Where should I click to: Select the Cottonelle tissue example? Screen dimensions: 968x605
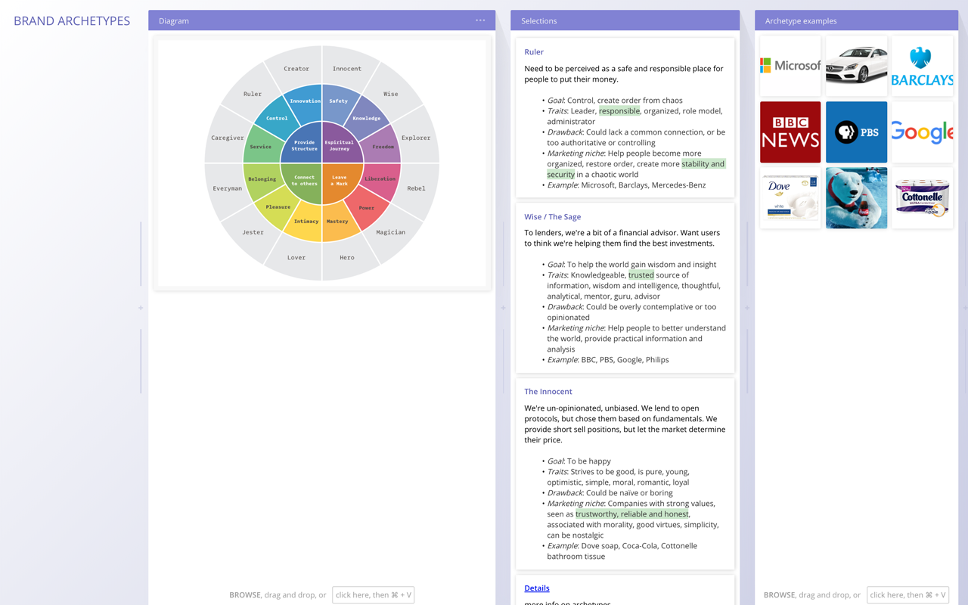(x=922, y=197)
